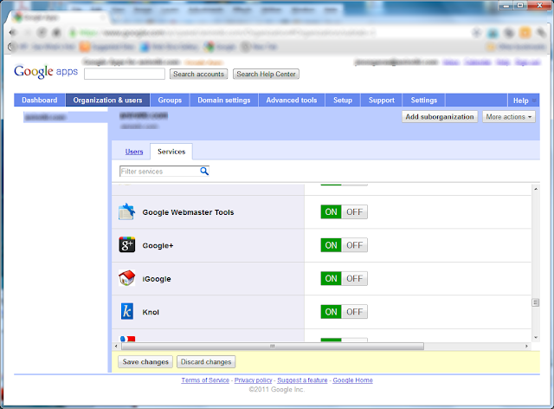Image resolution: width=554 pixels, height=409 pixels.
Task: Set Knol service to ON
Action: point(331,312)
